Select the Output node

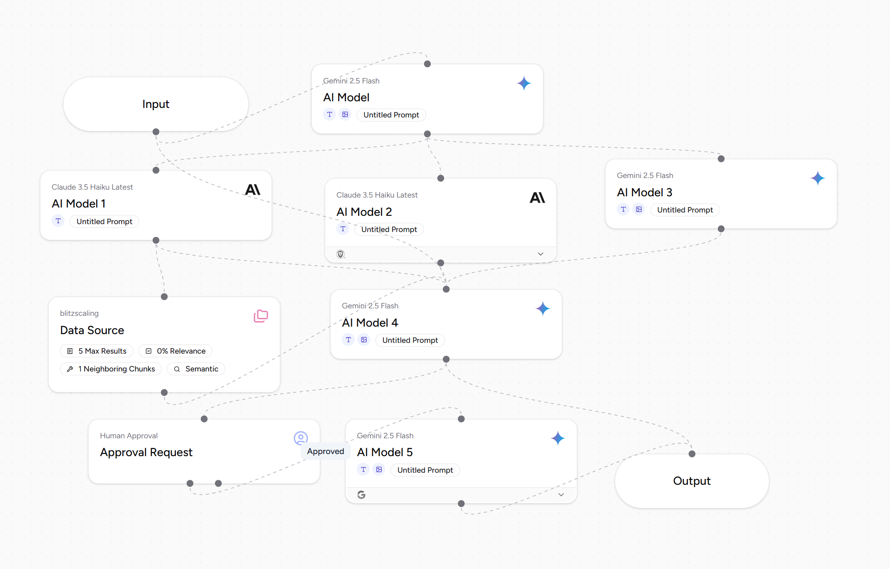point(692,481)
